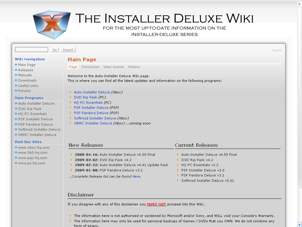Click 'Auto-Installer Deluxe v4.50 Final' under Current Releases
The width and height of the screenshot is (302, 227).
tap(209, 155)
